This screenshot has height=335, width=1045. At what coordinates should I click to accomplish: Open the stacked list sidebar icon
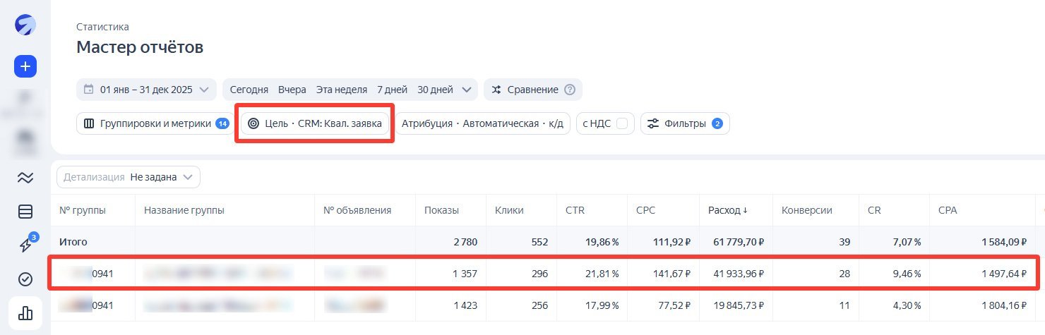[x=25, y=212]
